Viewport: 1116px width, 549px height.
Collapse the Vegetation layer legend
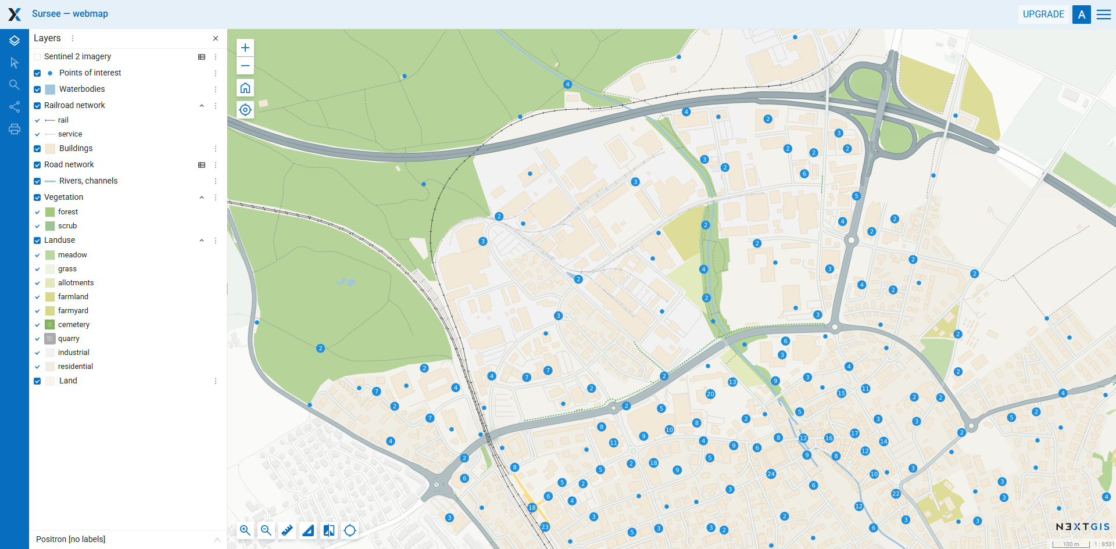[202, 198]
